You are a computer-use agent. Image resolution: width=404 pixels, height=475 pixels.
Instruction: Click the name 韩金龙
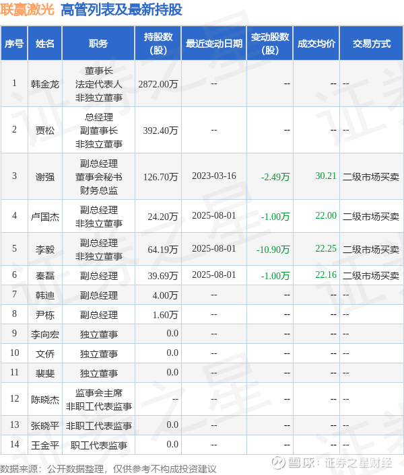tap(45, 84)
